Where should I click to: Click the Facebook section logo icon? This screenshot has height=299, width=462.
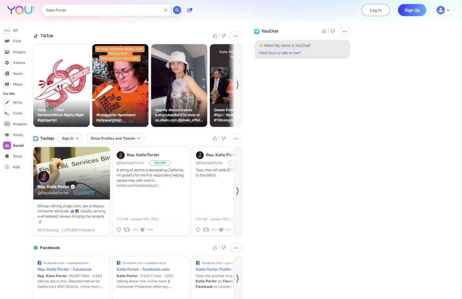click(x=35, y=248)
